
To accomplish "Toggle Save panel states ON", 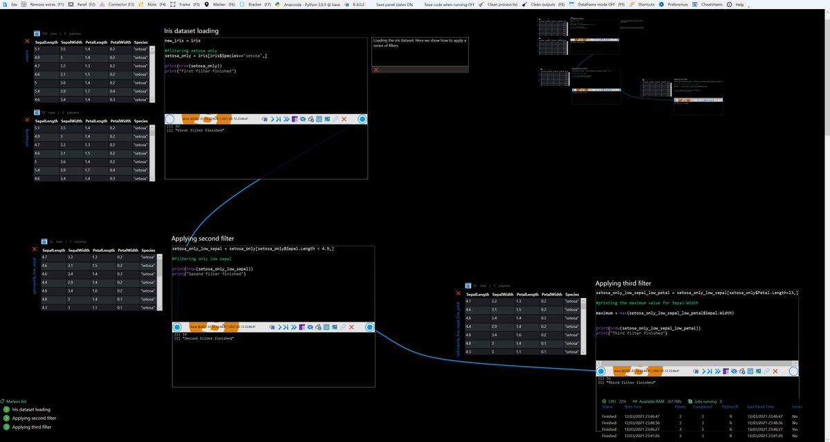I will [395, 4].
